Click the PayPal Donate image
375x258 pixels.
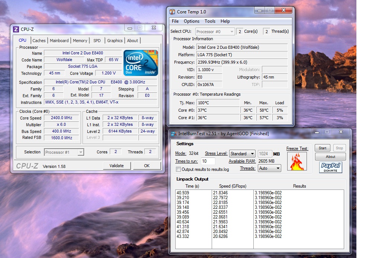click(330, 167)
